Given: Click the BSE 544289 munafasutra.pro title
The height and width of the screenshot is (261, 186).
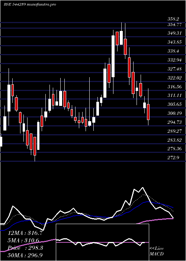Looking at the screenshot, I should 29,4.
